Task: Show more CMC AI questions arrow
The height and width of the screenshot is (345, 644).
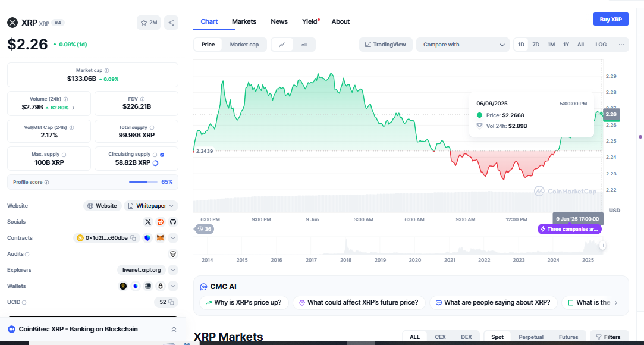Action: tap(615, 303)
